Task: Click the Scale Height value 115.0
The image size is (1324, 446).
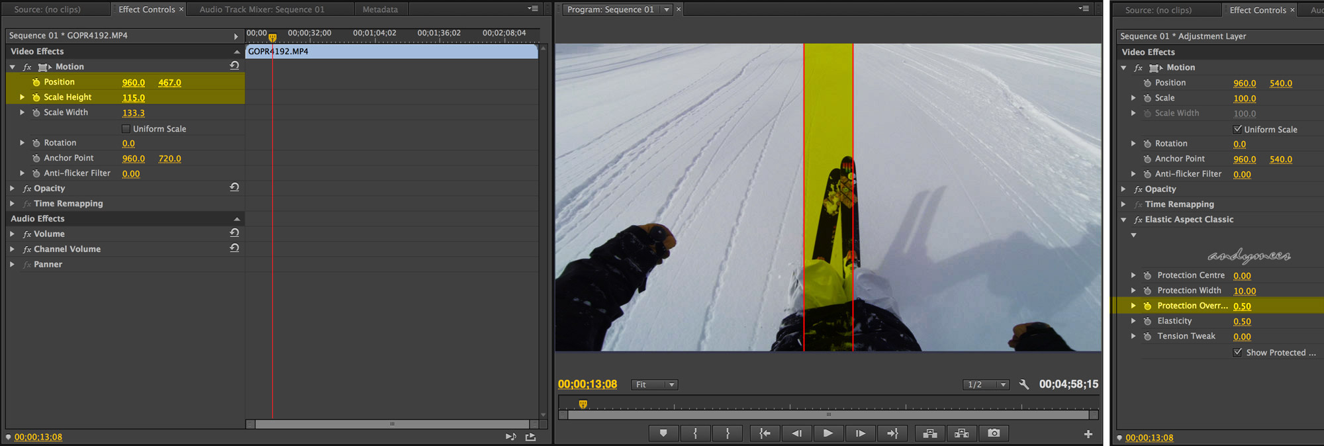Action: 133,98
